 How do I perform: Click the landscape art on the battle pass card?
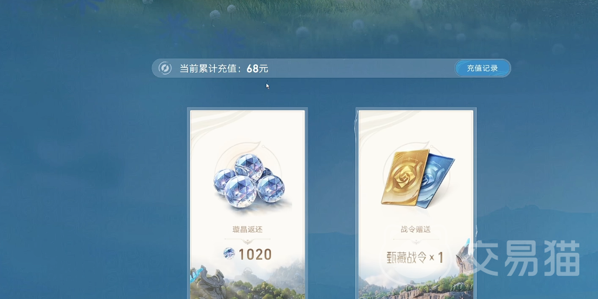(x=416, y=284)
